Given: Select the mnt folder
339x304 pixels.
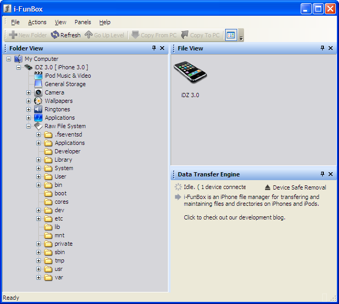Looking at the screenshot, I should pyautogui.click(x=59, y=235).
